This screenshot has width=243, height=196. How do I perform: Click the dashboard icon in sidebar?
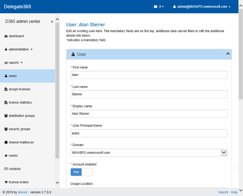coord(6,36)
